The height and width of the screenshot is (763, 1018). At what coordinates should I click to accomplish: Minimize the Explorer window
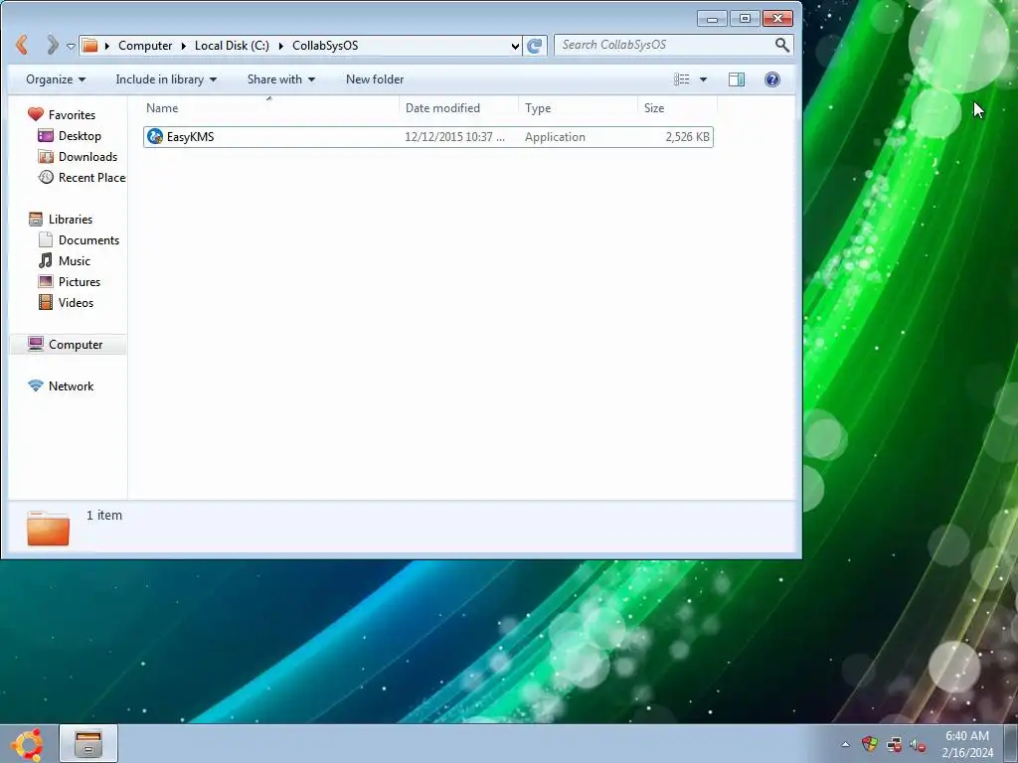(x=712, y=18)
